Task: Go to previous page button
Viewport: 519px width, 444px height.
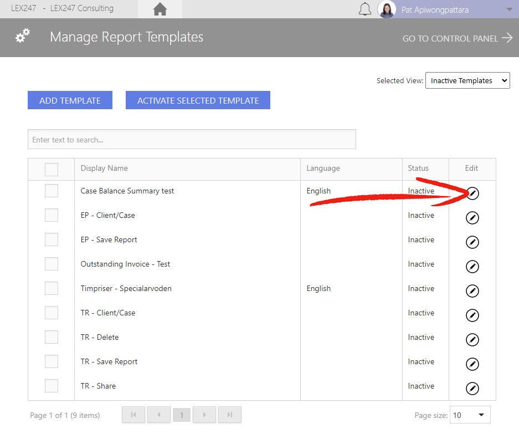Action: (x=159, y=415)
